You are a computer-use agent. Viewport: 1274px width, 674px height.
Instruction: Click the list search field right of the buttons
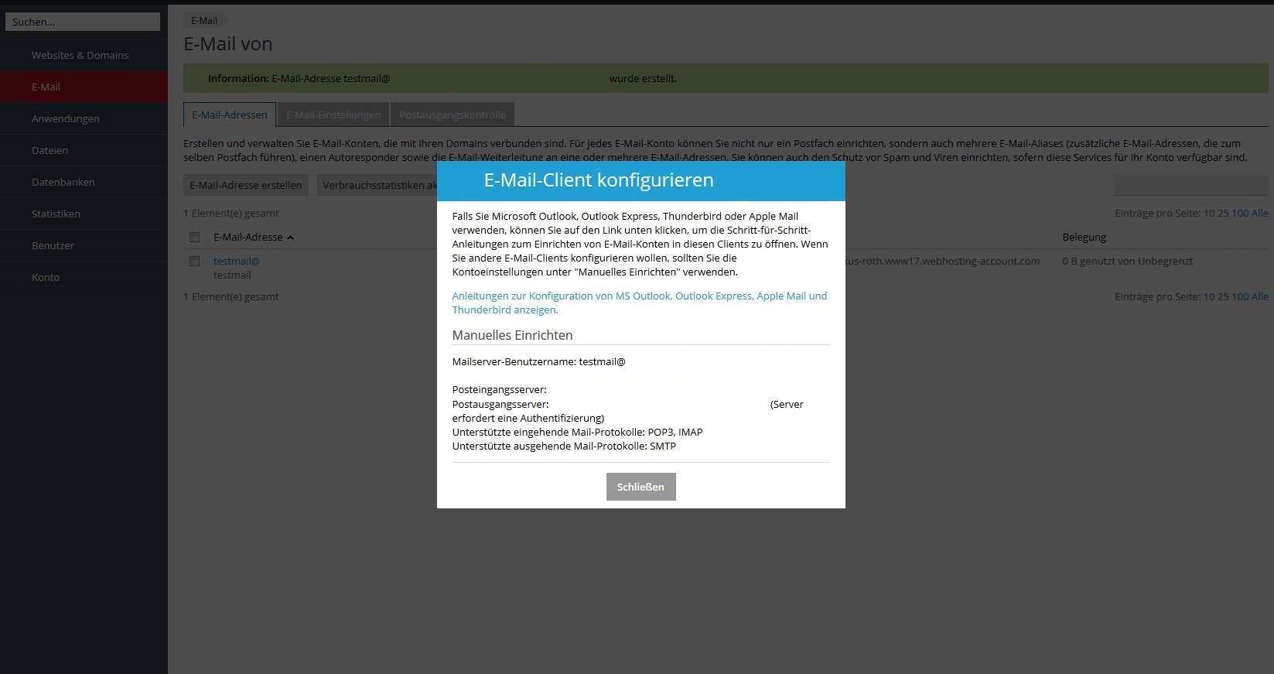point(1190,185)
